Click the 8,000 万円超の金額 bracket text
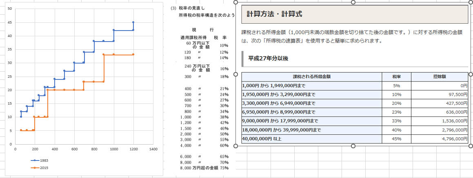Image resolution: width=473 pixels, height=178 pixels. (x=199, y=168)
